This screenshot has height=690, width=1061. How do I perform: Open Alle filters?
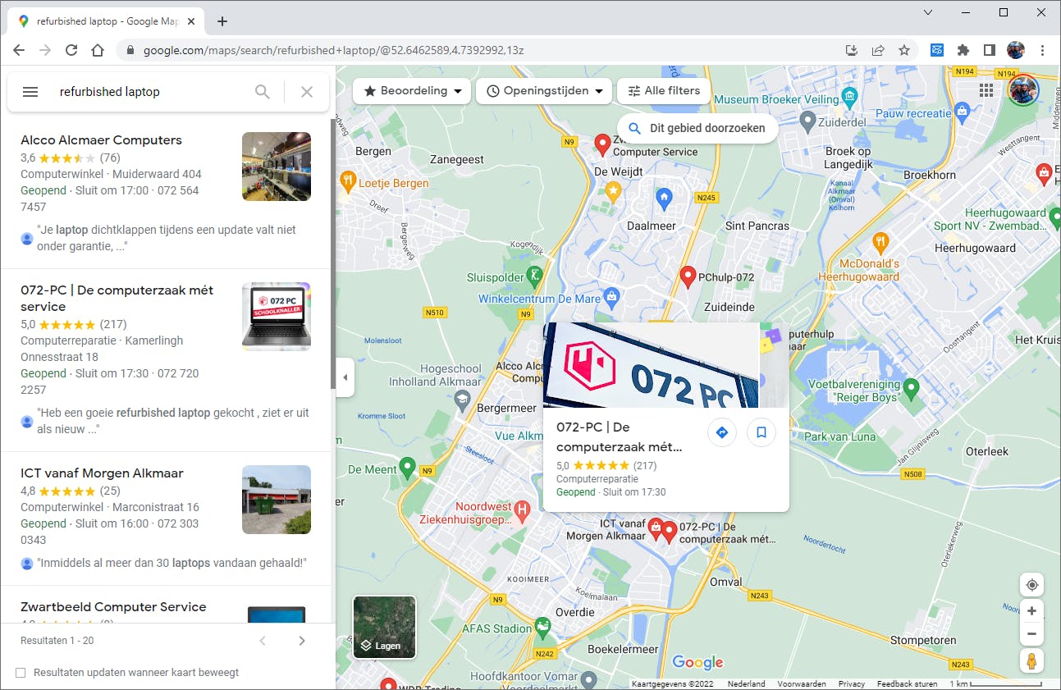pos(664,91)
